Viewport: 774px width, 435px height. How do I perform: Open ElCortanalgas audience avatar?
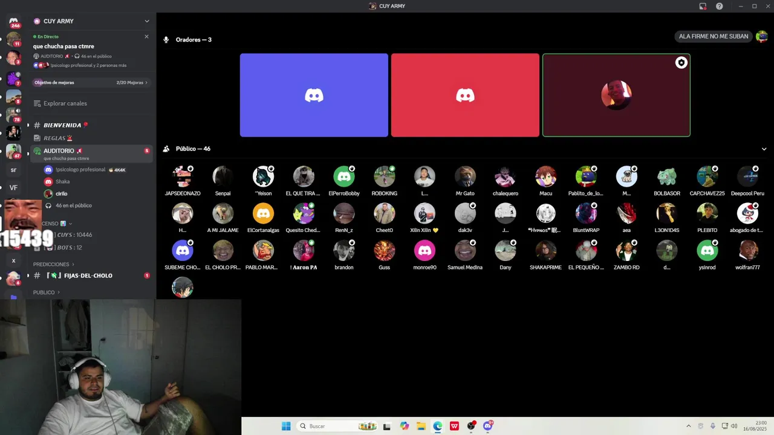[x=263, y=213]
